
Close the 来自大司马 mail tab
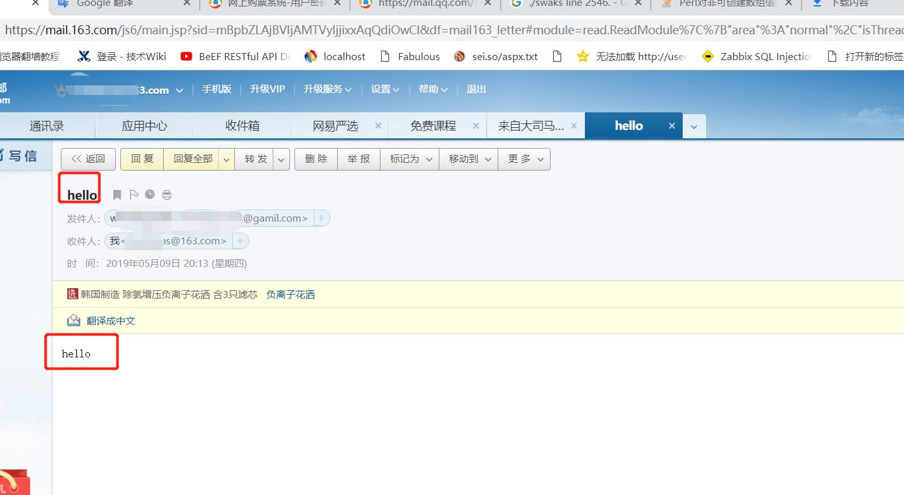coord(574,126)
